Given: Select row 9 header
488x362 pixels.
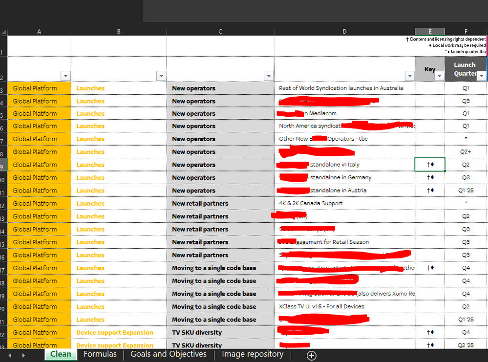Looking at the screenshot, I should [3, 165].
